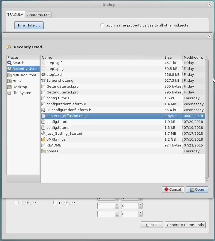Enable apply same property values checkbox
215x241 pixels.
(x=102, y=25)
